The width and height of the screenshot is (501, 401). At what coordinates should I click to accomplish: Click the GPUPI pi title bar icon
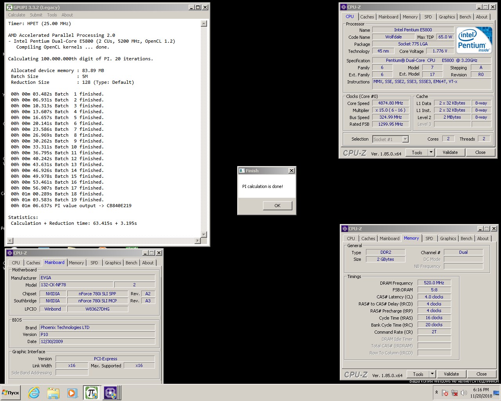coord(10,7)
